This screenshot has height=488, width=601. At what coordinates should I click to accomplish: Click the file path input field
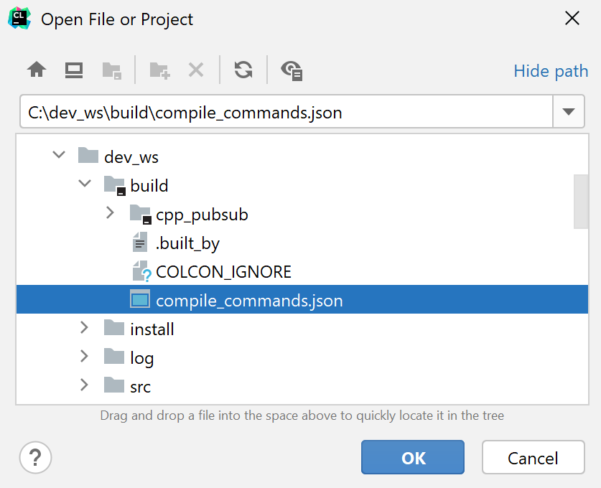[x=287, y=111]
